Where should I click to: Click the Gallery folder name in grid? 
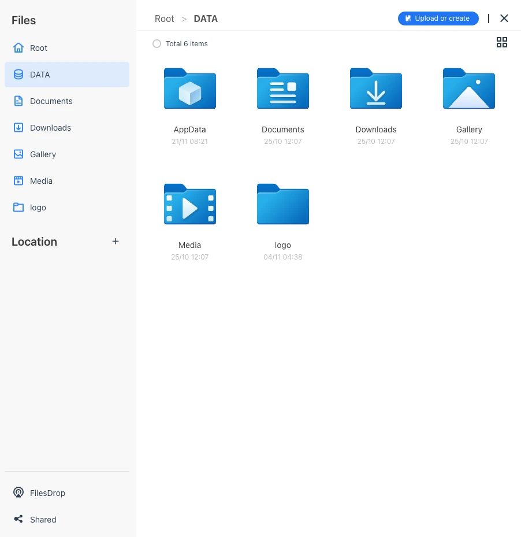pyautogui.click(x=470, y=130)
